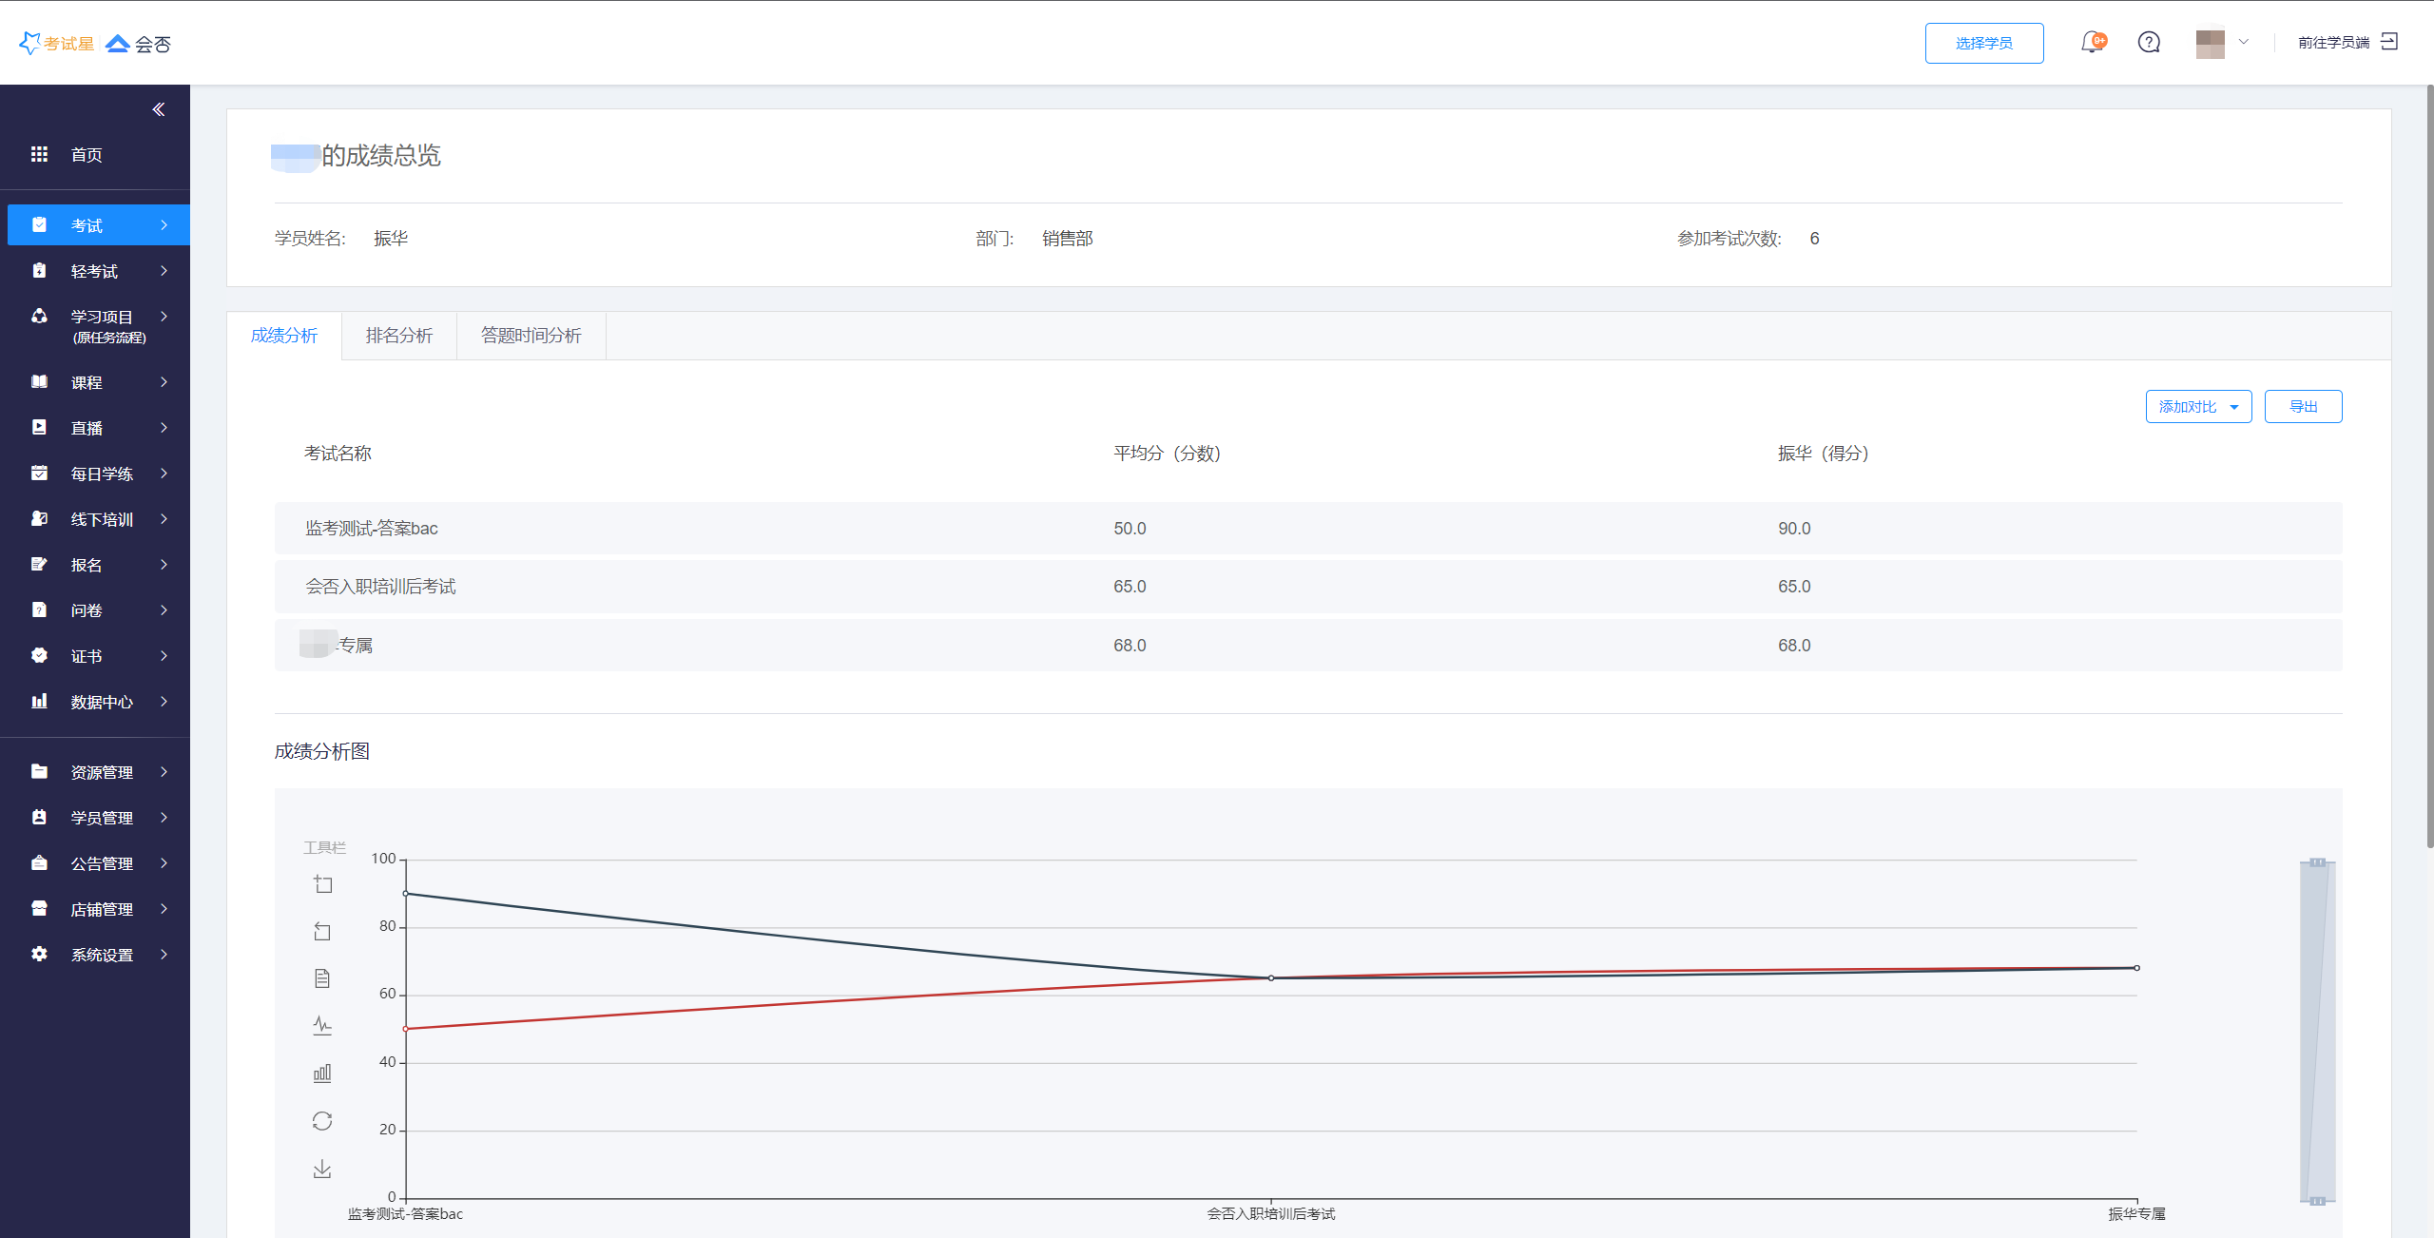The width and height of the screenshot is (2434, 1238).
Task: Save chart as image icon
Action: click(322, 1169)
